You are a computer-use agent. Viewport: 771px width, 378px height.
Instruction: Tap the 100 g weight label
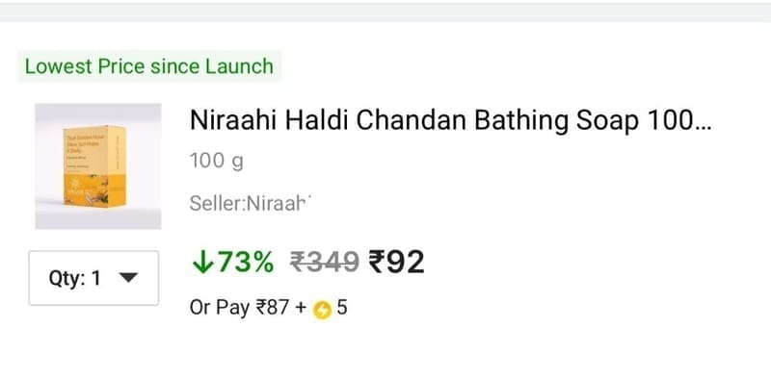pos(216,161)
